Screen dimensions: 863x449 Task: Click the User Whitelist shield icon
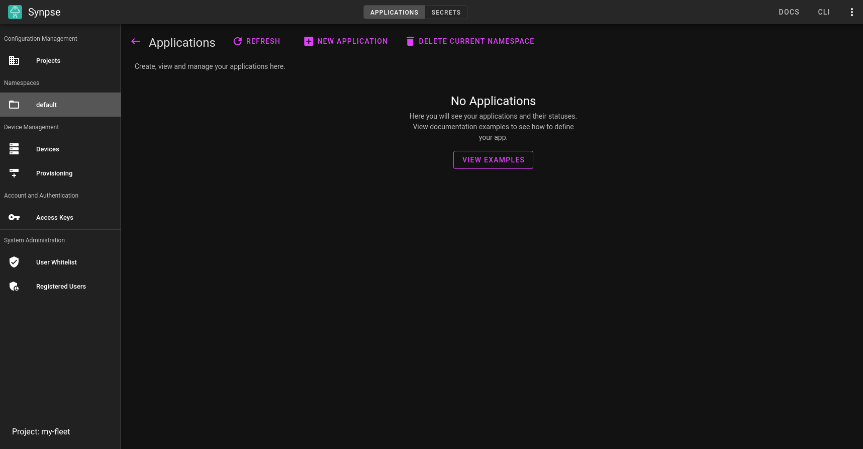(x=14, y=262)
